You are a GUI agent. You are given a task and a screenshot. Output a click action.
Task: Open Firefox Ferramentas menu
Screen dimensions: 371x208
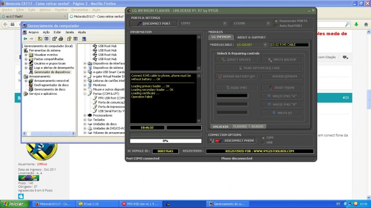tap(79, 10)
